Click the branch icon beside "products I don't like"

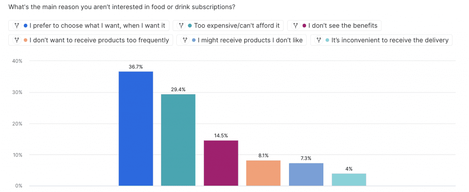click(185, 40)
